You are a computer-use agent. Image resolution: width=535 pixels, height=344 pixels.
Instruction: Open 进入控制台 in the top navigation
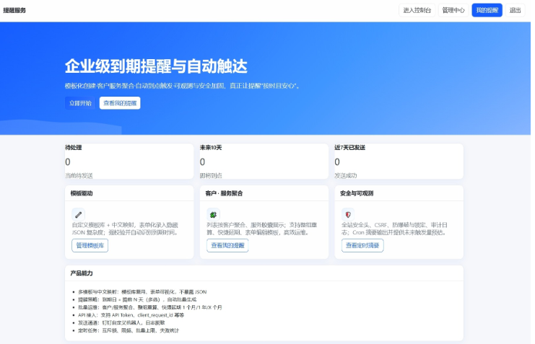[x=417, y=10]
